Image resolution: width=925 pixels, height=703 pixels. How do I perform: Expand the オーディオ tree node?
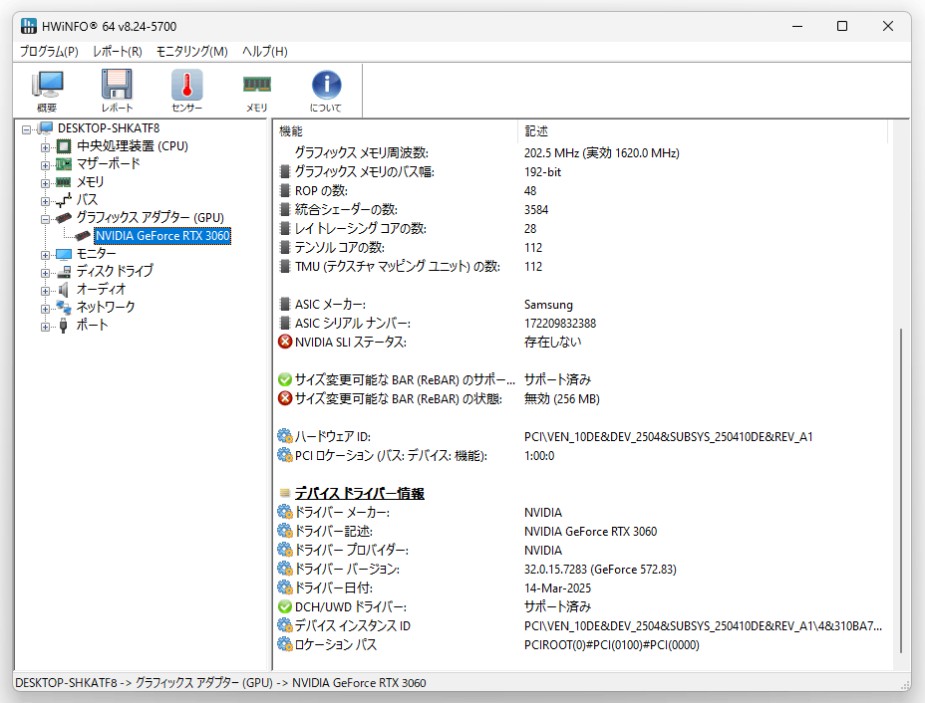point(45,291)
